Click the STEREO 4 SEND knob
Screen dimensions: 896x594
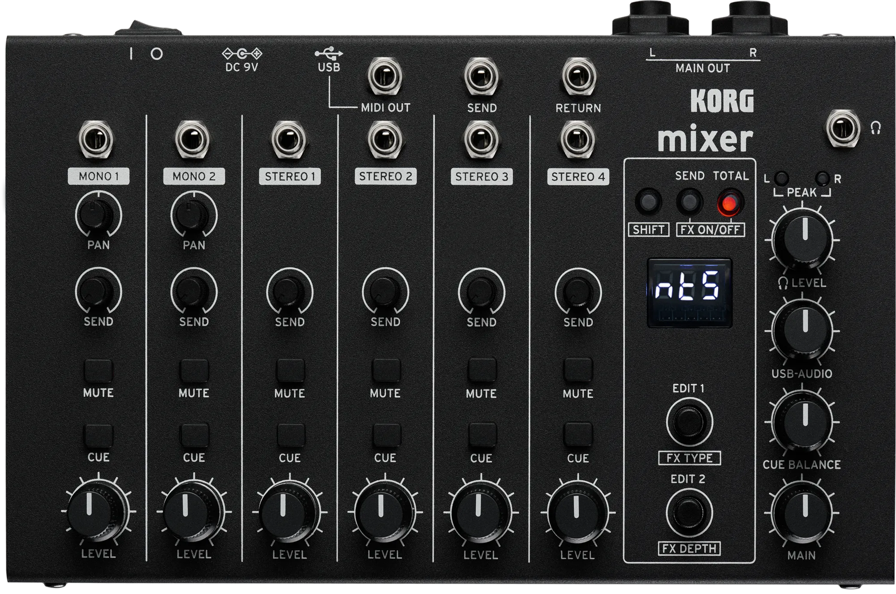click(578, 291)
